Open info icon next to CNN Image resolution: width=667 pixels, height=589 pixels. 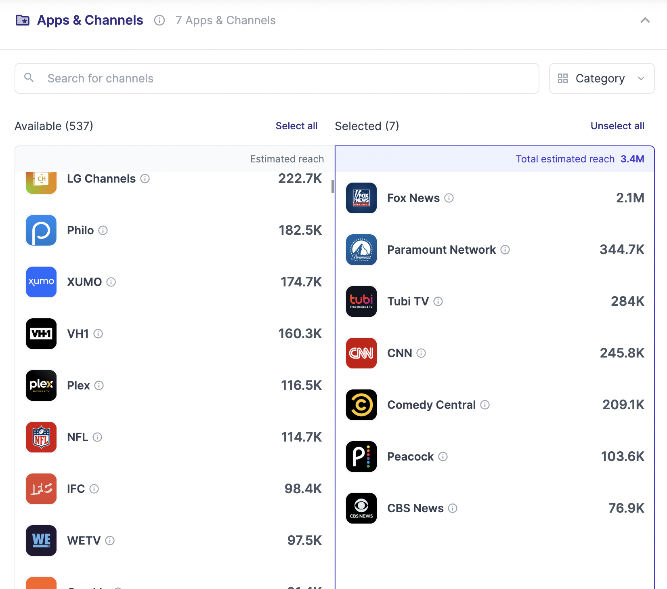pos(421,353)
